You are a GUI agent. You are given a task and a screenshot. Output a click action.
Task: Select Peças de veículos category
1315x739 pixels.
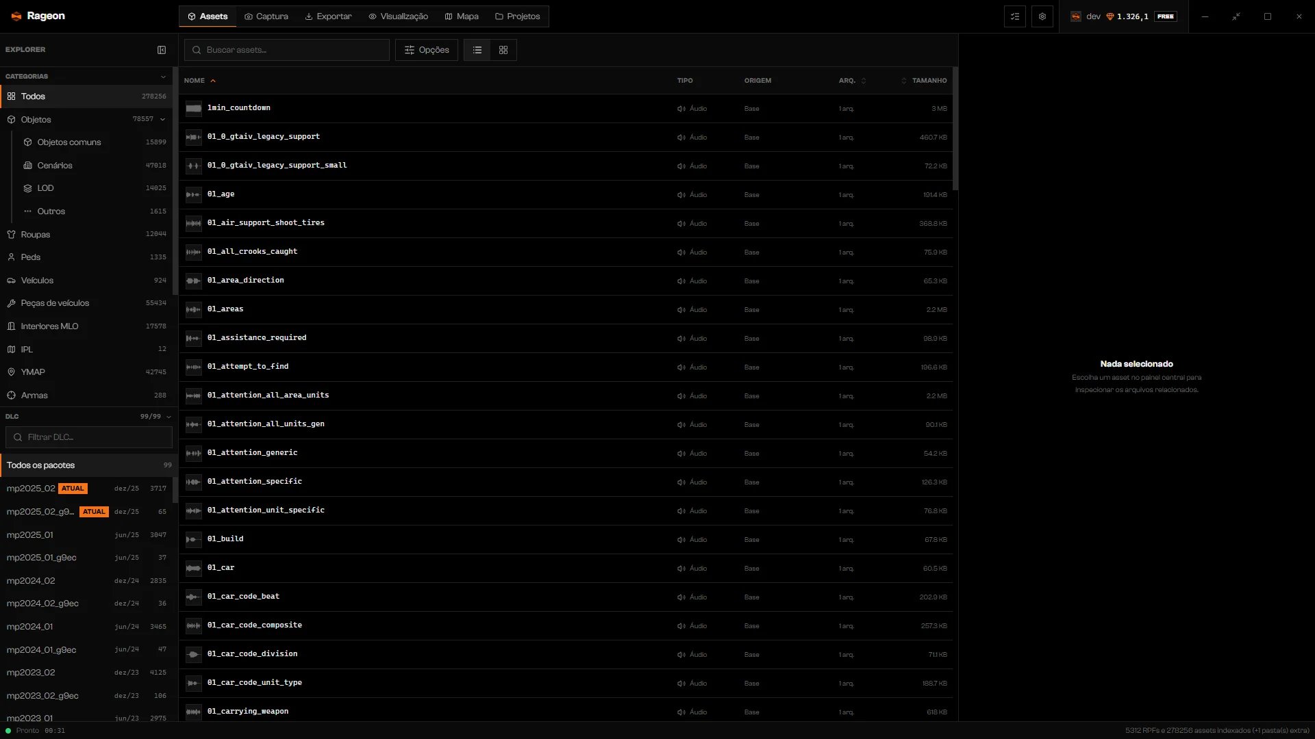pos(86,303)
